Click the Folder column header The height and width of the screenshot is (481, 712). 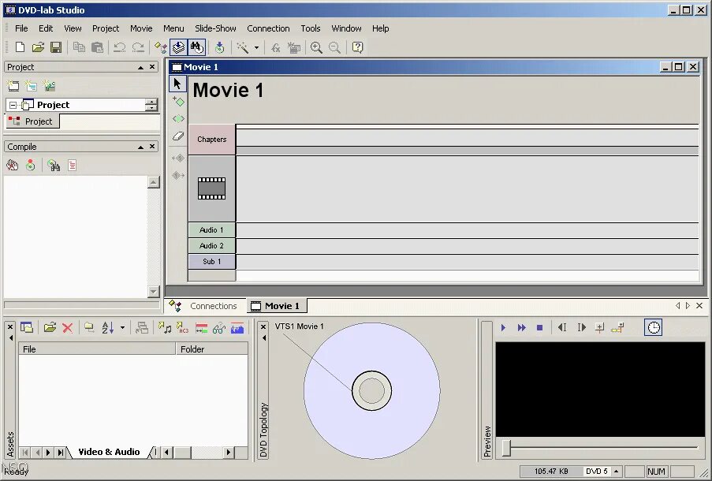tap(211, 349)
